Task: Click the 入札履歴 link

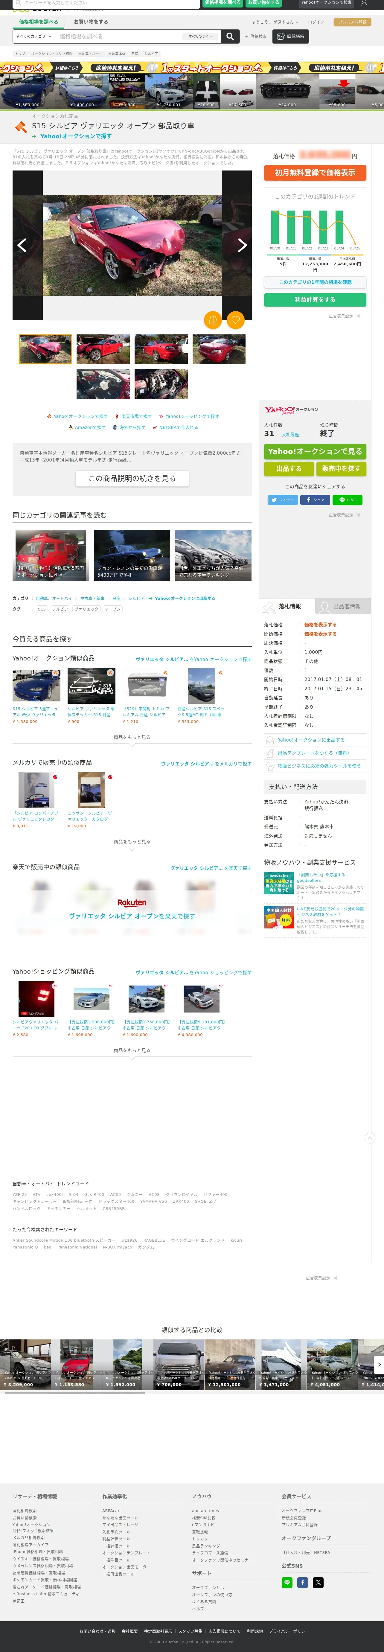Action: tap(290, 435)
